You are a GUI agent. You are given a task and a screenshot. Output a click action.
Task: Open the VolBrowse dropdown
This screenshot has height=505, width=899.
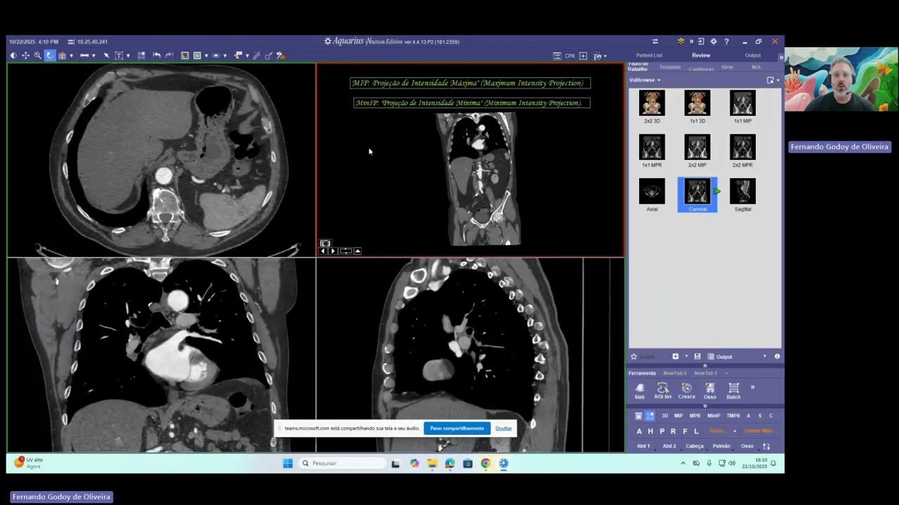(645, 80)
